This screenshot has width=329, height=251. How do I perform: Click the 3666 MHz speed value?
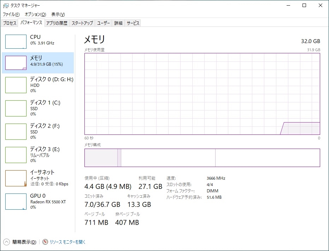(216, 178)
